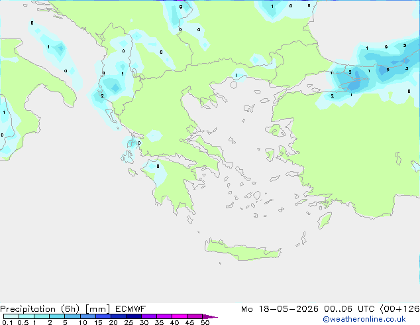Click the weatheronline.co.uk copyright link
Image resolution: width=420 pixels, height=325 pixels.
point(364,319)
